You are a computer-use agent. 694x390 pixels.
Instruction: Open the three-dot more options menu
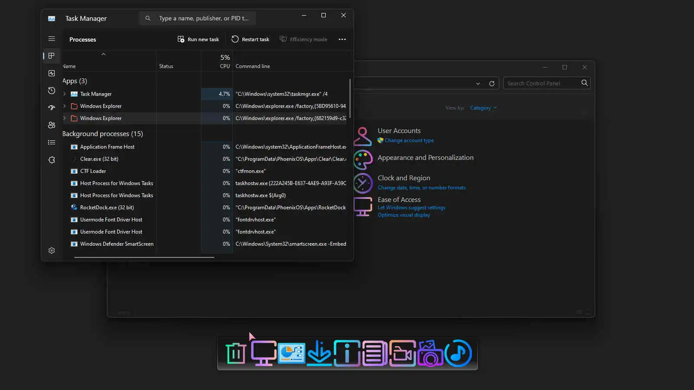pyautogui.click(x=342, y=39)
